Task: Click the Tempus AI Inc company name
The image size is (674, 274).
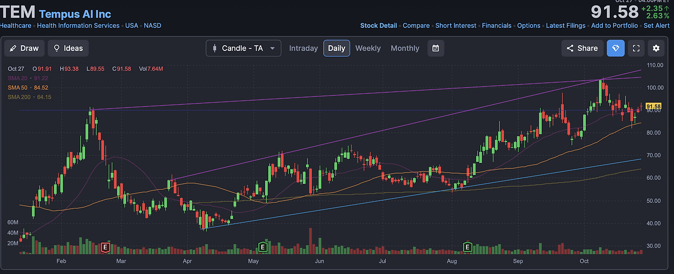Action: [75, 14]
